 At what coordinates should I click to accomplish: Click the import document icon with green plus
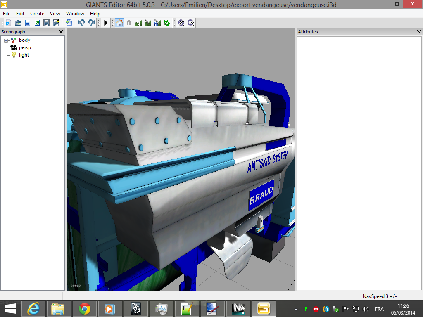(x=69, y=23)
